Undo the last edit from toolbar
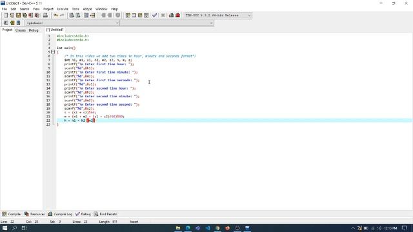This screenshot has width=413, height=232. 55,15
